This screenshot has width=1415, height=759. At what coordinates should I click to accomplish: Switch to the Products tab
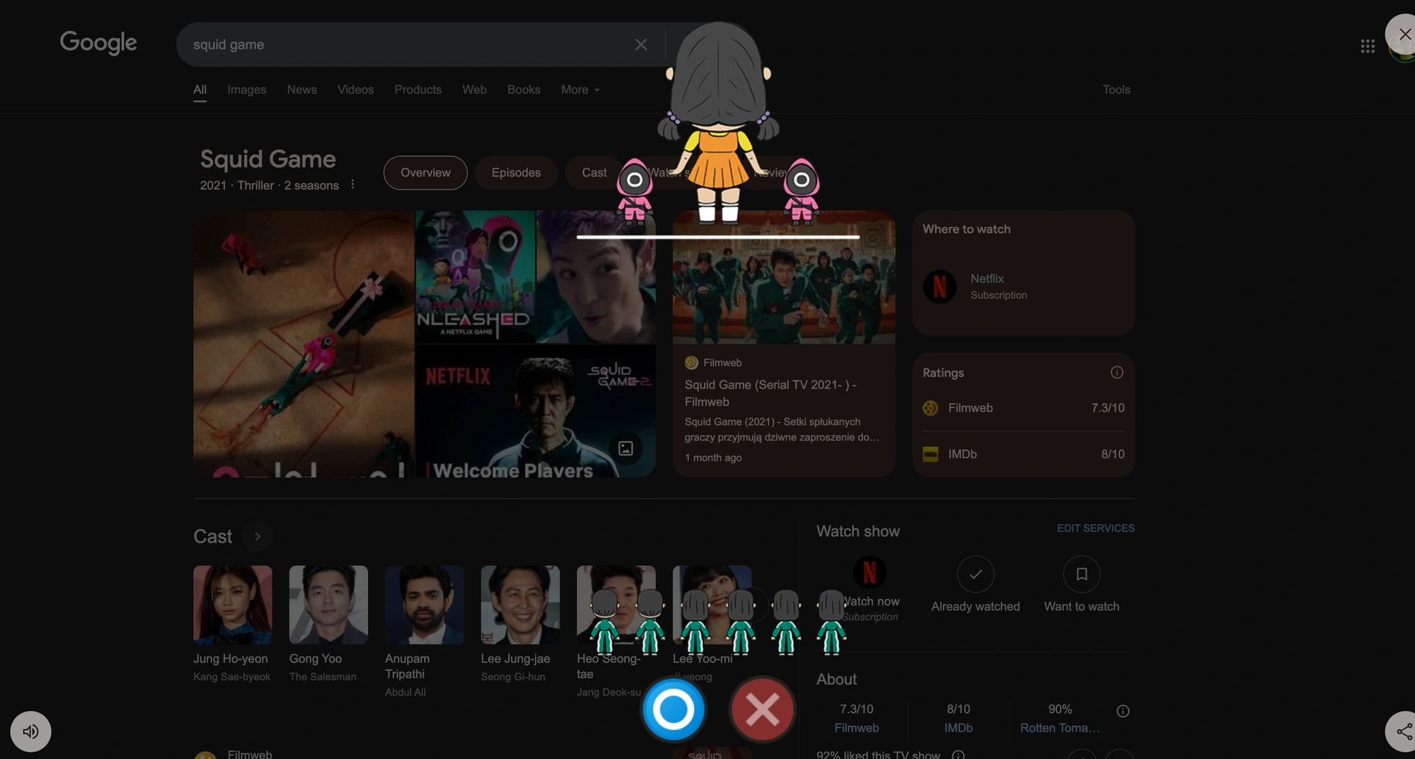coord(418,90)
